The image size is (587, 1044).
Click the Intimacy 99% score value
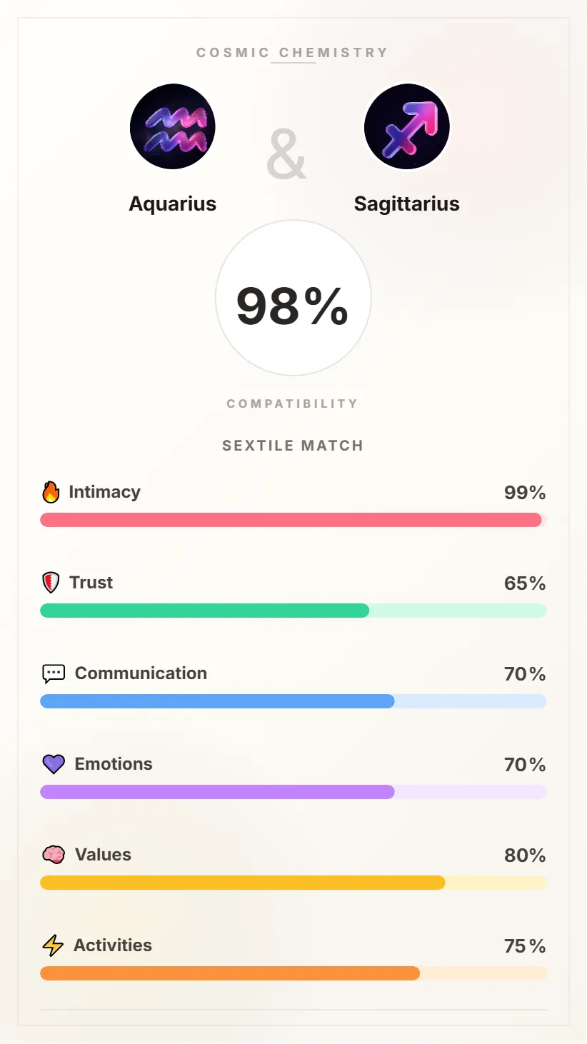(525, 493)
